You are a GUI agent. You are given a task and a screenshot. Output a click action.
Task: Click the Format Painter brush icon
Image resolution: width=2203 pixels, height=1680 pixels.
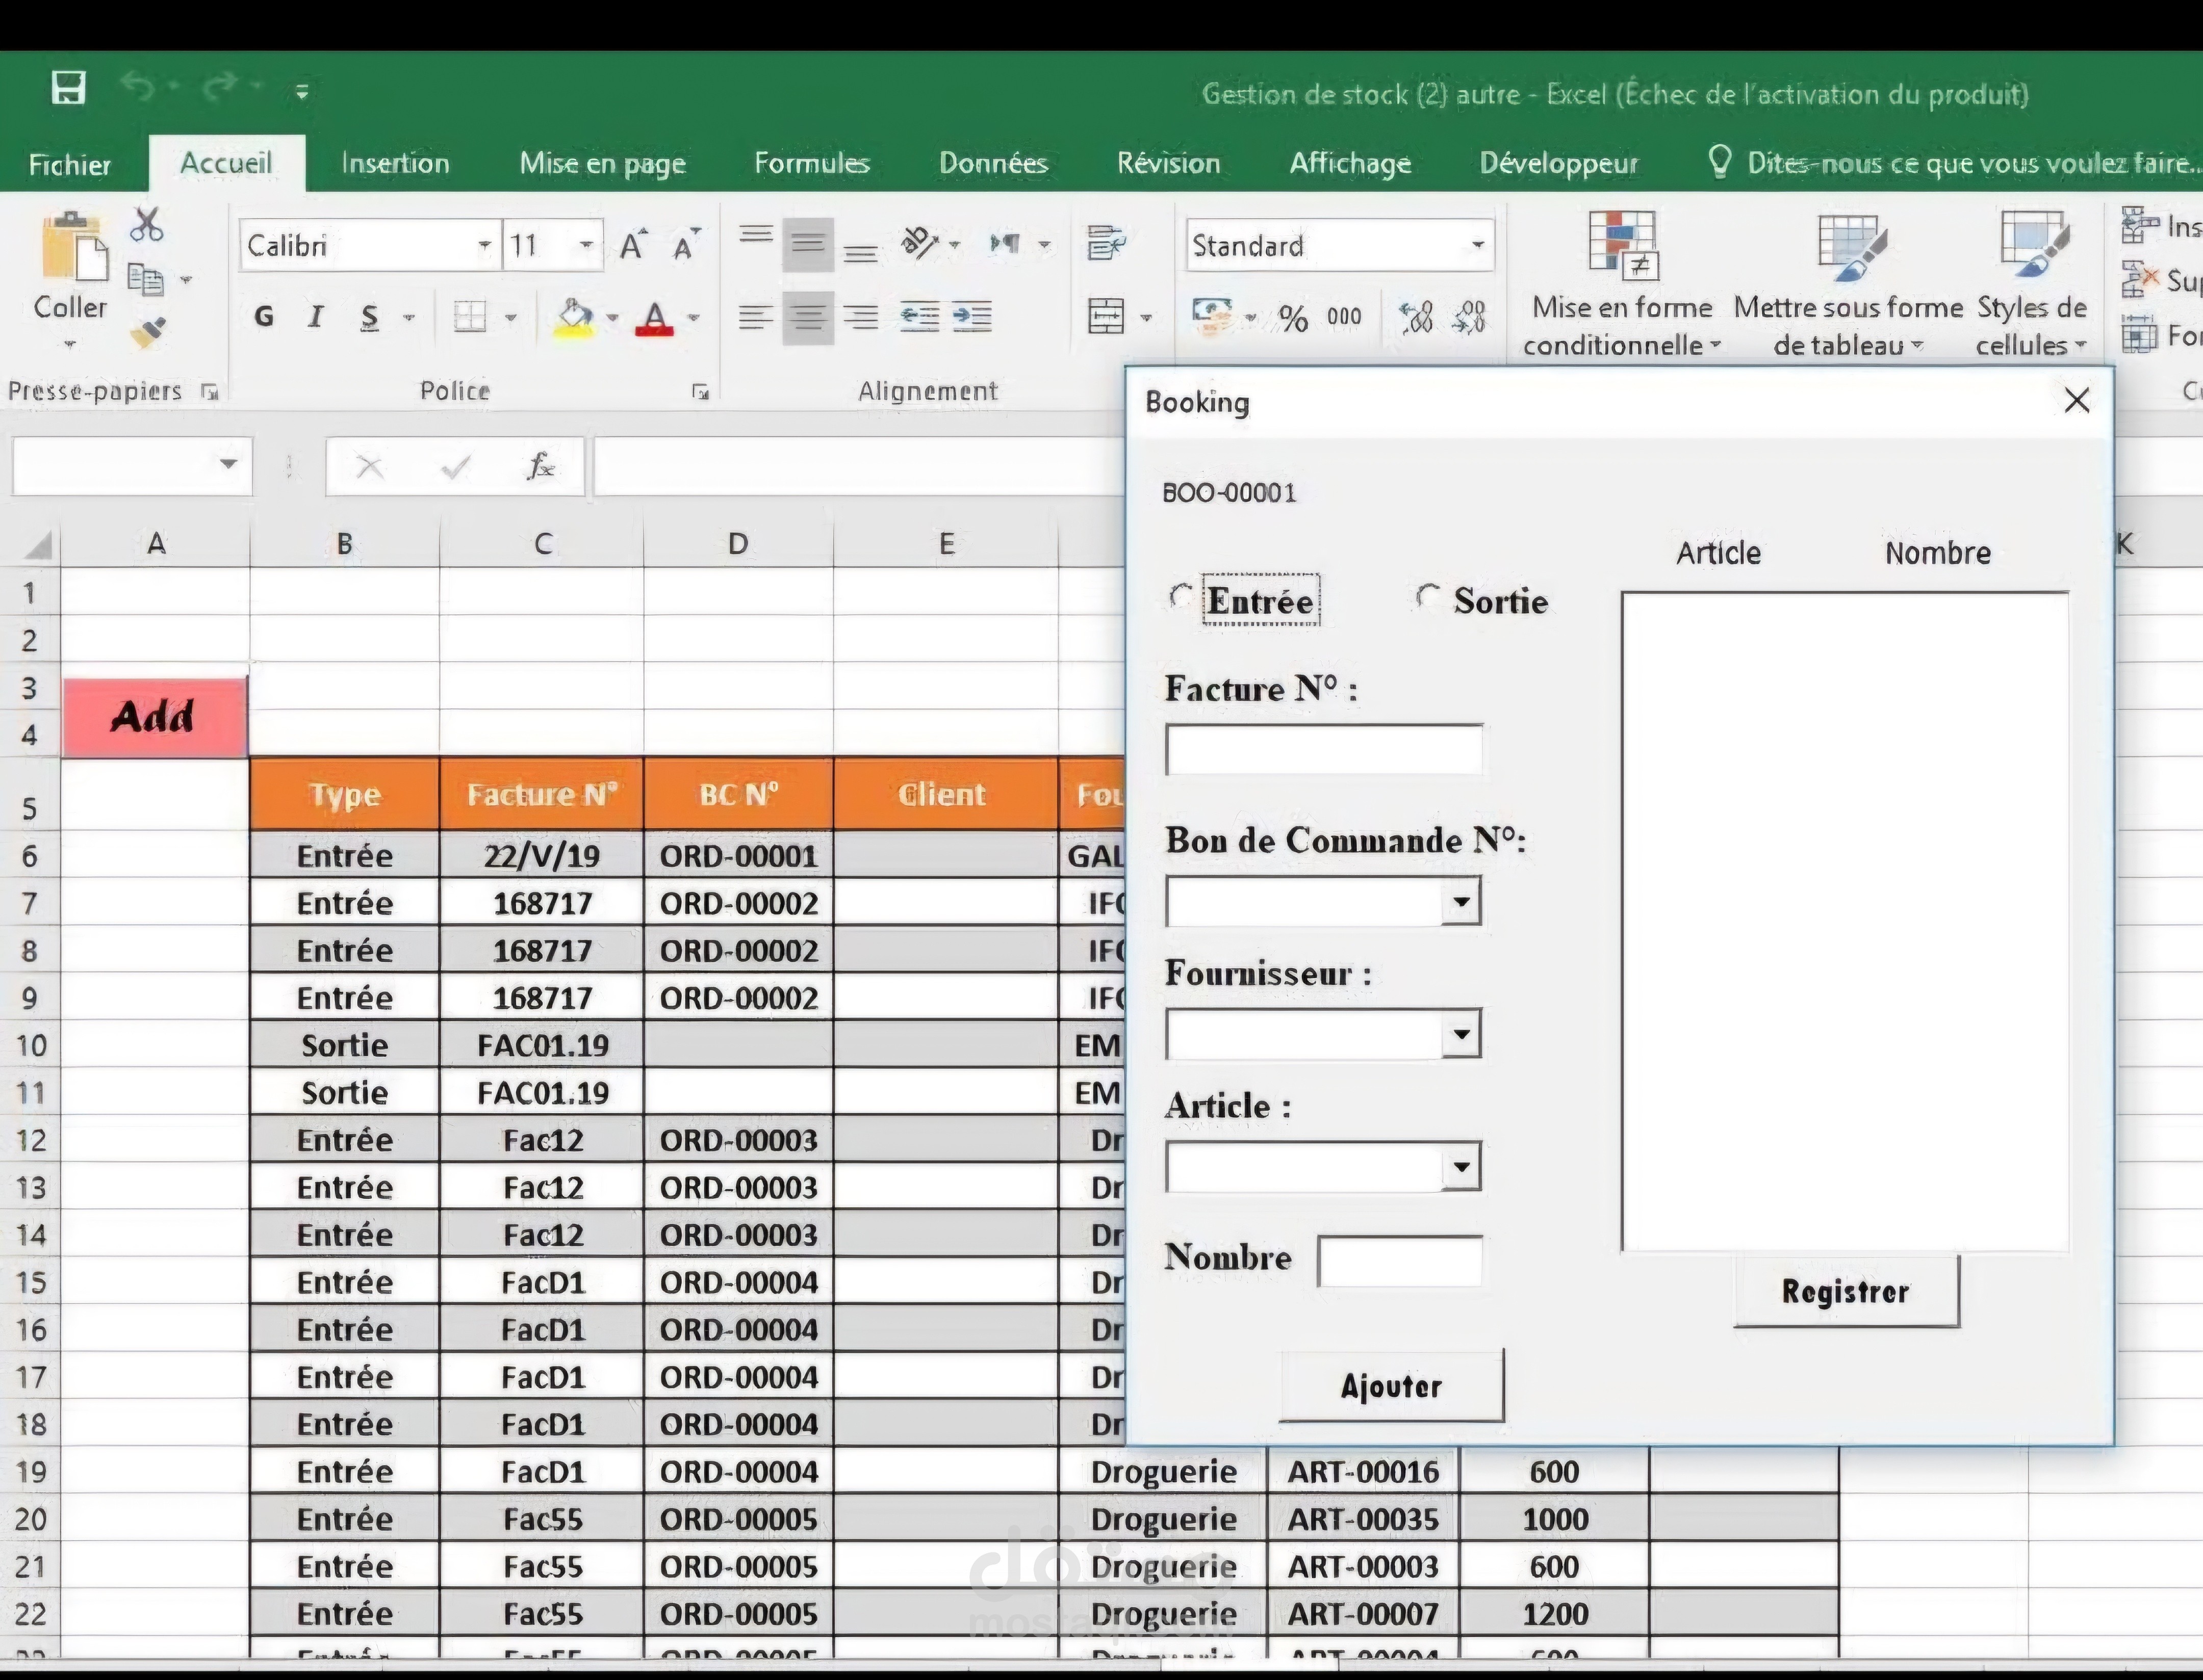[147, 332]
